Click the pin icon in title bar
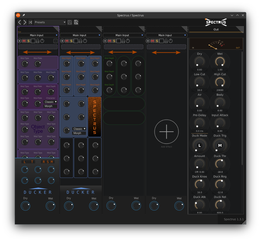Screen dimensions: 261x242 pos(24,15)
